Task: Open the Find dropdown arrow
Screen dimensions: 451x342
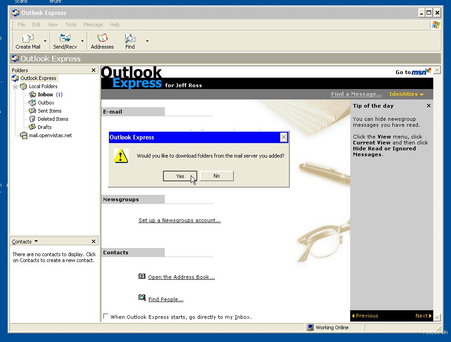Action: point(147,41)
